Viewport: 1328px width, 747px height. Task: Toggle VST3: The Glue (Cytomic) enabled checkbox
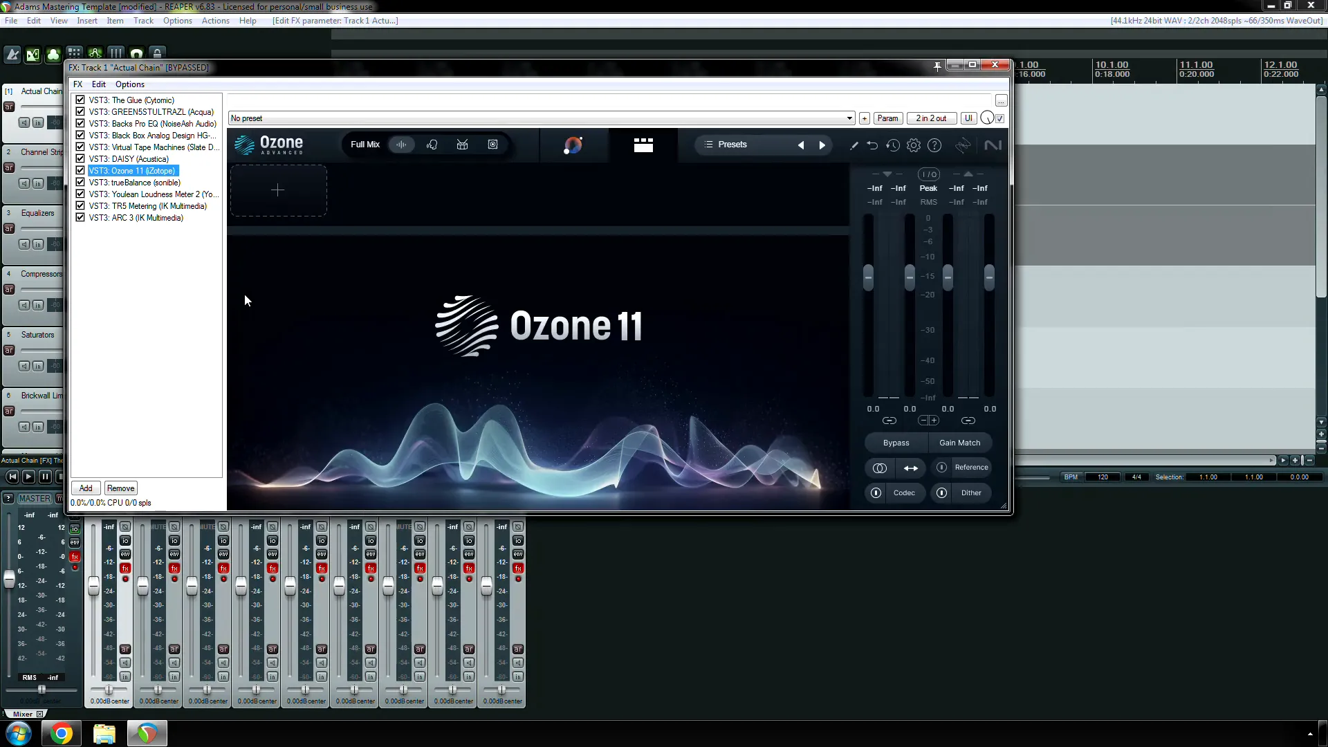point(80,100)
